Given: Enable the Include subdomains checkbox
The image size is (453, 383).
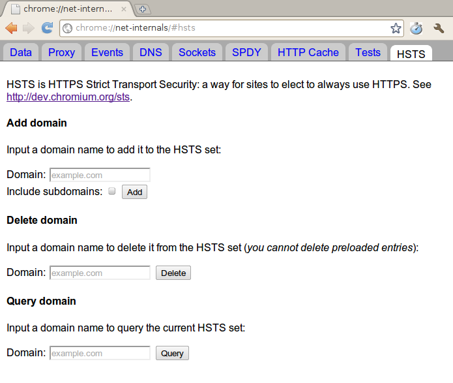Looking at the screenshot, I should (112, 191).
